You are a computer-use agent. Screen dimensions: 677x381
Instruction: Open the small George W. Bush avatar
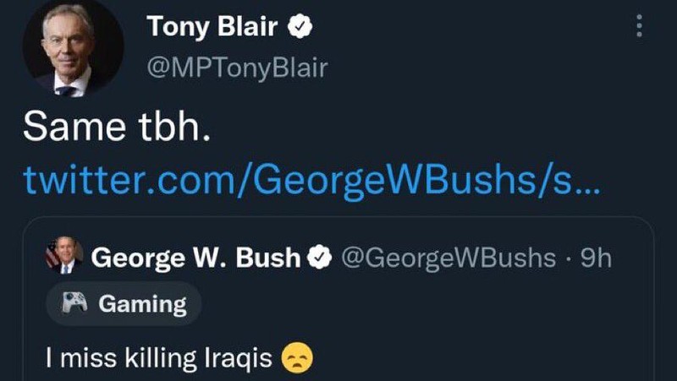65,255
